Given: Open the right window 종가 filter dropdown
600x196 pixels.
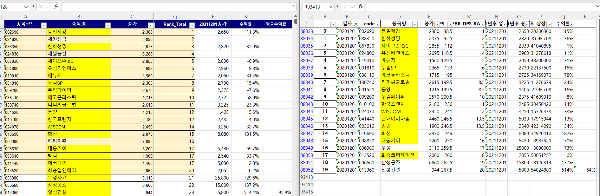Looking at the screenshot, I should coord(437,24).
